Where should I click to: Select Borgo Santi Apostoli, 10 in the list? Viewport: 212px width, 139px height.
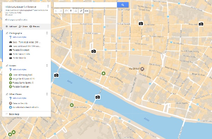(22, 79)
